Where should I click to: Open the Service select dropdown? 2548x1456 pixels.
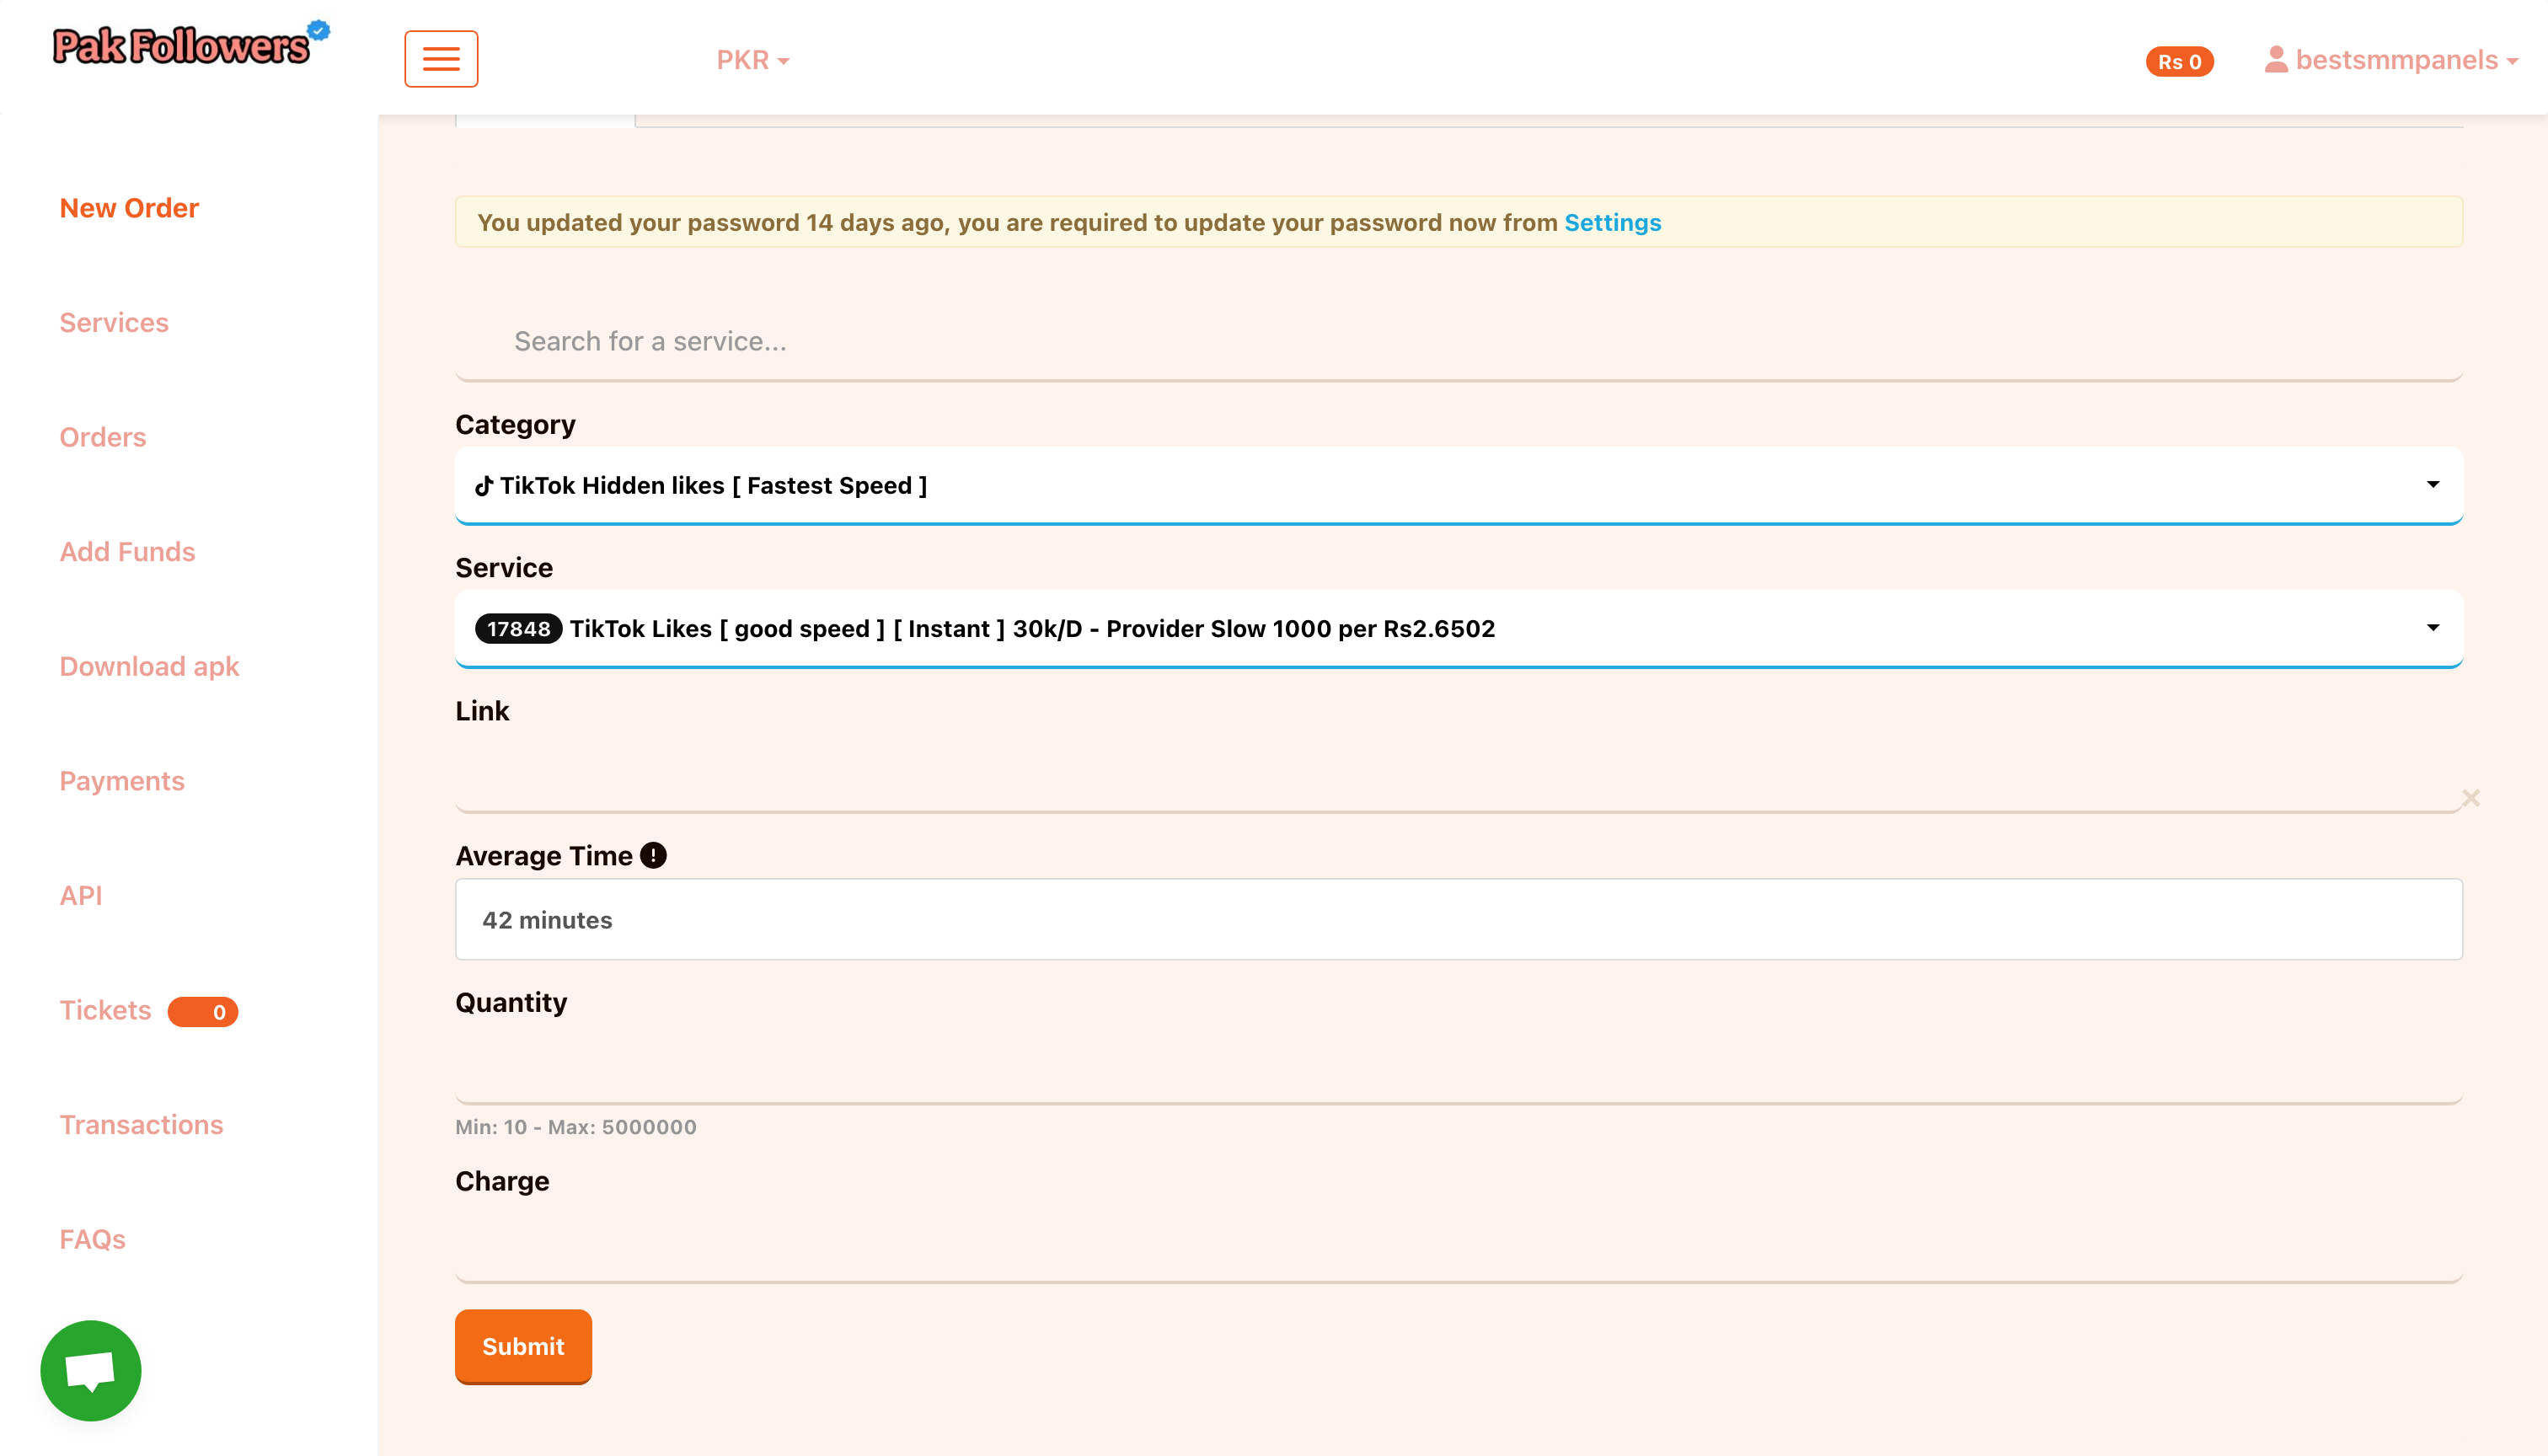pyautogui.click(x=1458, y=628)
